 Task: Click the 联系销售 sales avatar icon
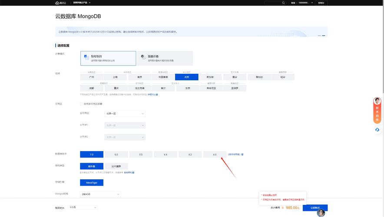coord(377,101)
